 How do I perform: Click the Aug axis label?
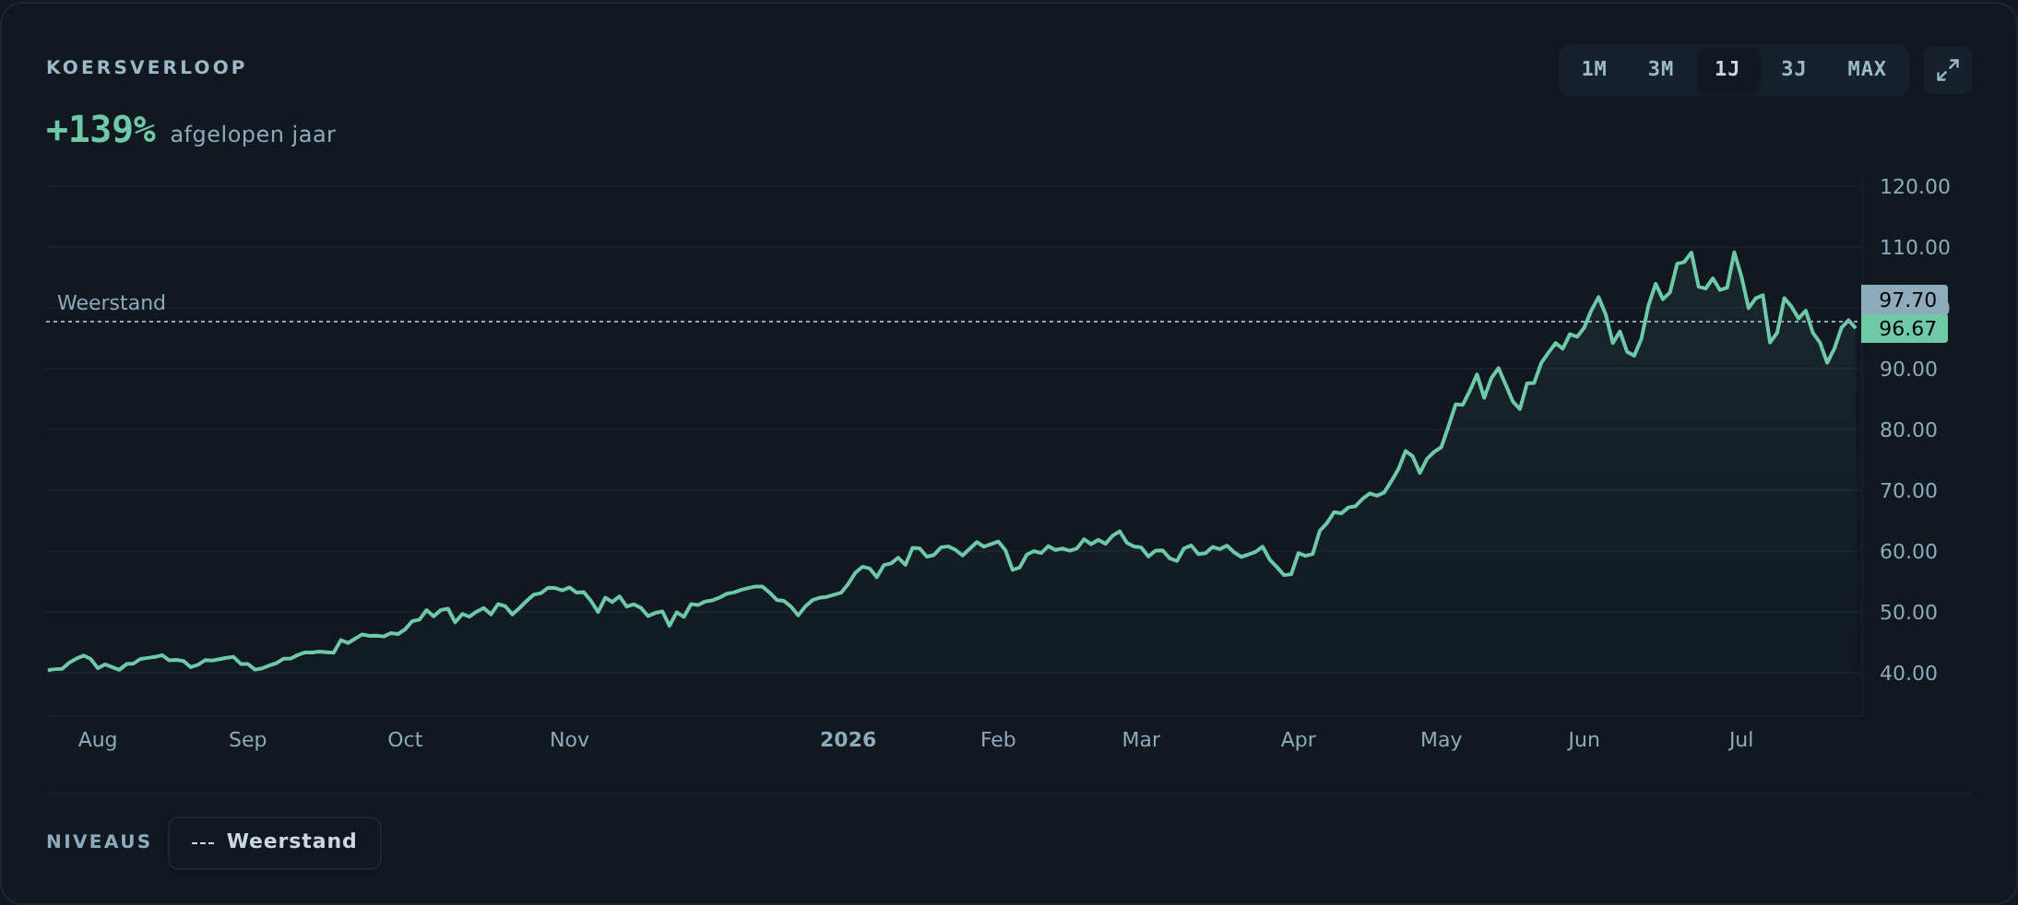pyautogui.click(x=98, y=740)
